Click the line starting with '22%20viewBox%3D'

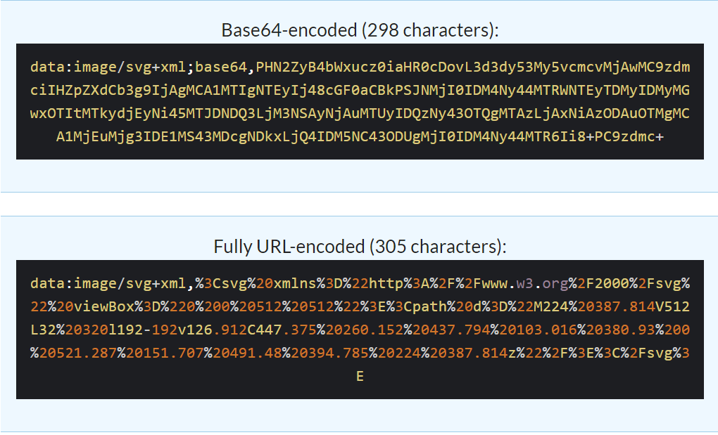coord(360,306)
